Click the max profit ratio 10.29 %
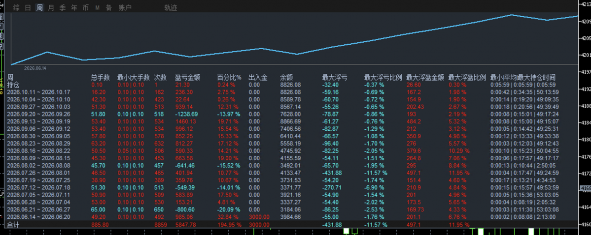This screenshot has width=591, height=235. [459, 151]
